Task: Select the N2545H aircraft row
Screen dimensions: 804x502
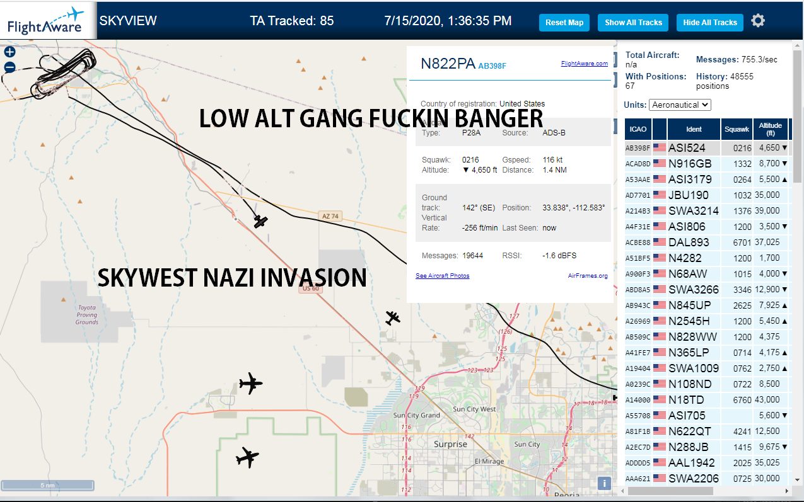Action: pos(707,321)
